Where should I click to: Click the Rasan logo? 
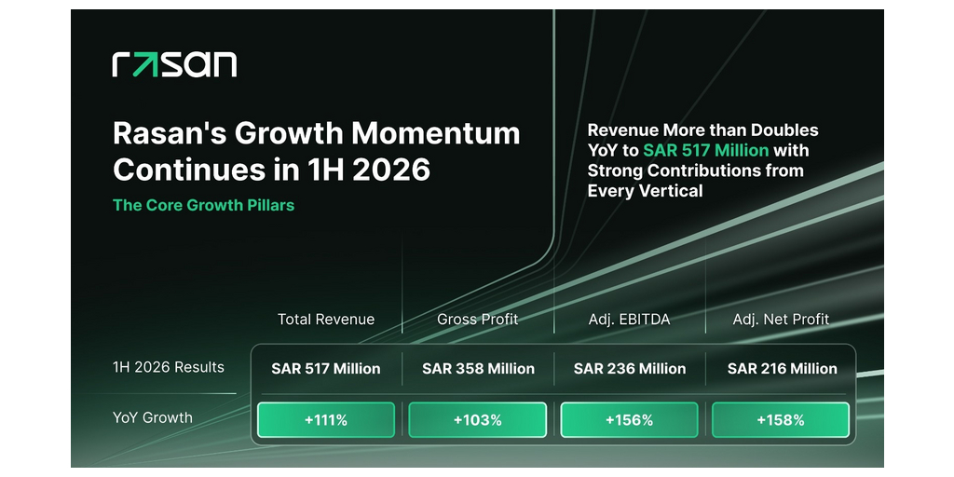click(x=174, y=65)
